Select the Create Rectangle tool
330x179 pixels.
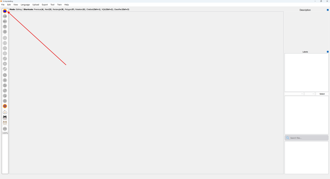tap(5, 43)
